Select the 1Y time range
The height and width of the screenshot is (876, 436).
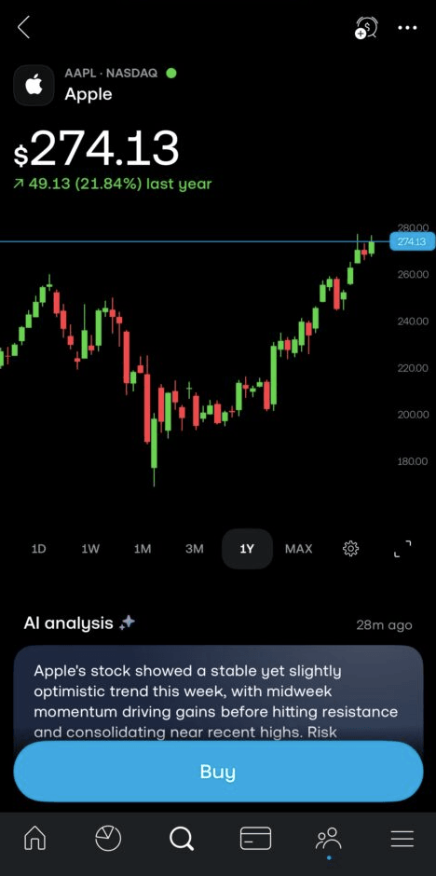(x=247, y=549)
